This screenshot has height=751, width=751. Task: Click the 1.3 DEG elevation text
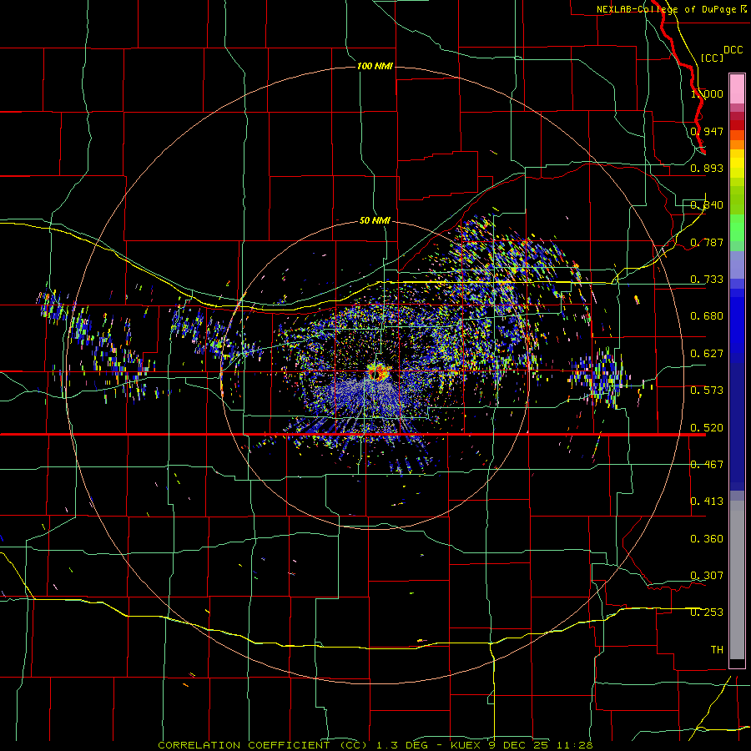(401, 745)
